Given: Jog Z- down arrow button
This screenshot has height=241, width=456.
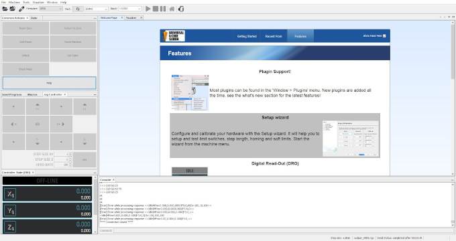Looking at the screenshot, I should click(84, 141).
